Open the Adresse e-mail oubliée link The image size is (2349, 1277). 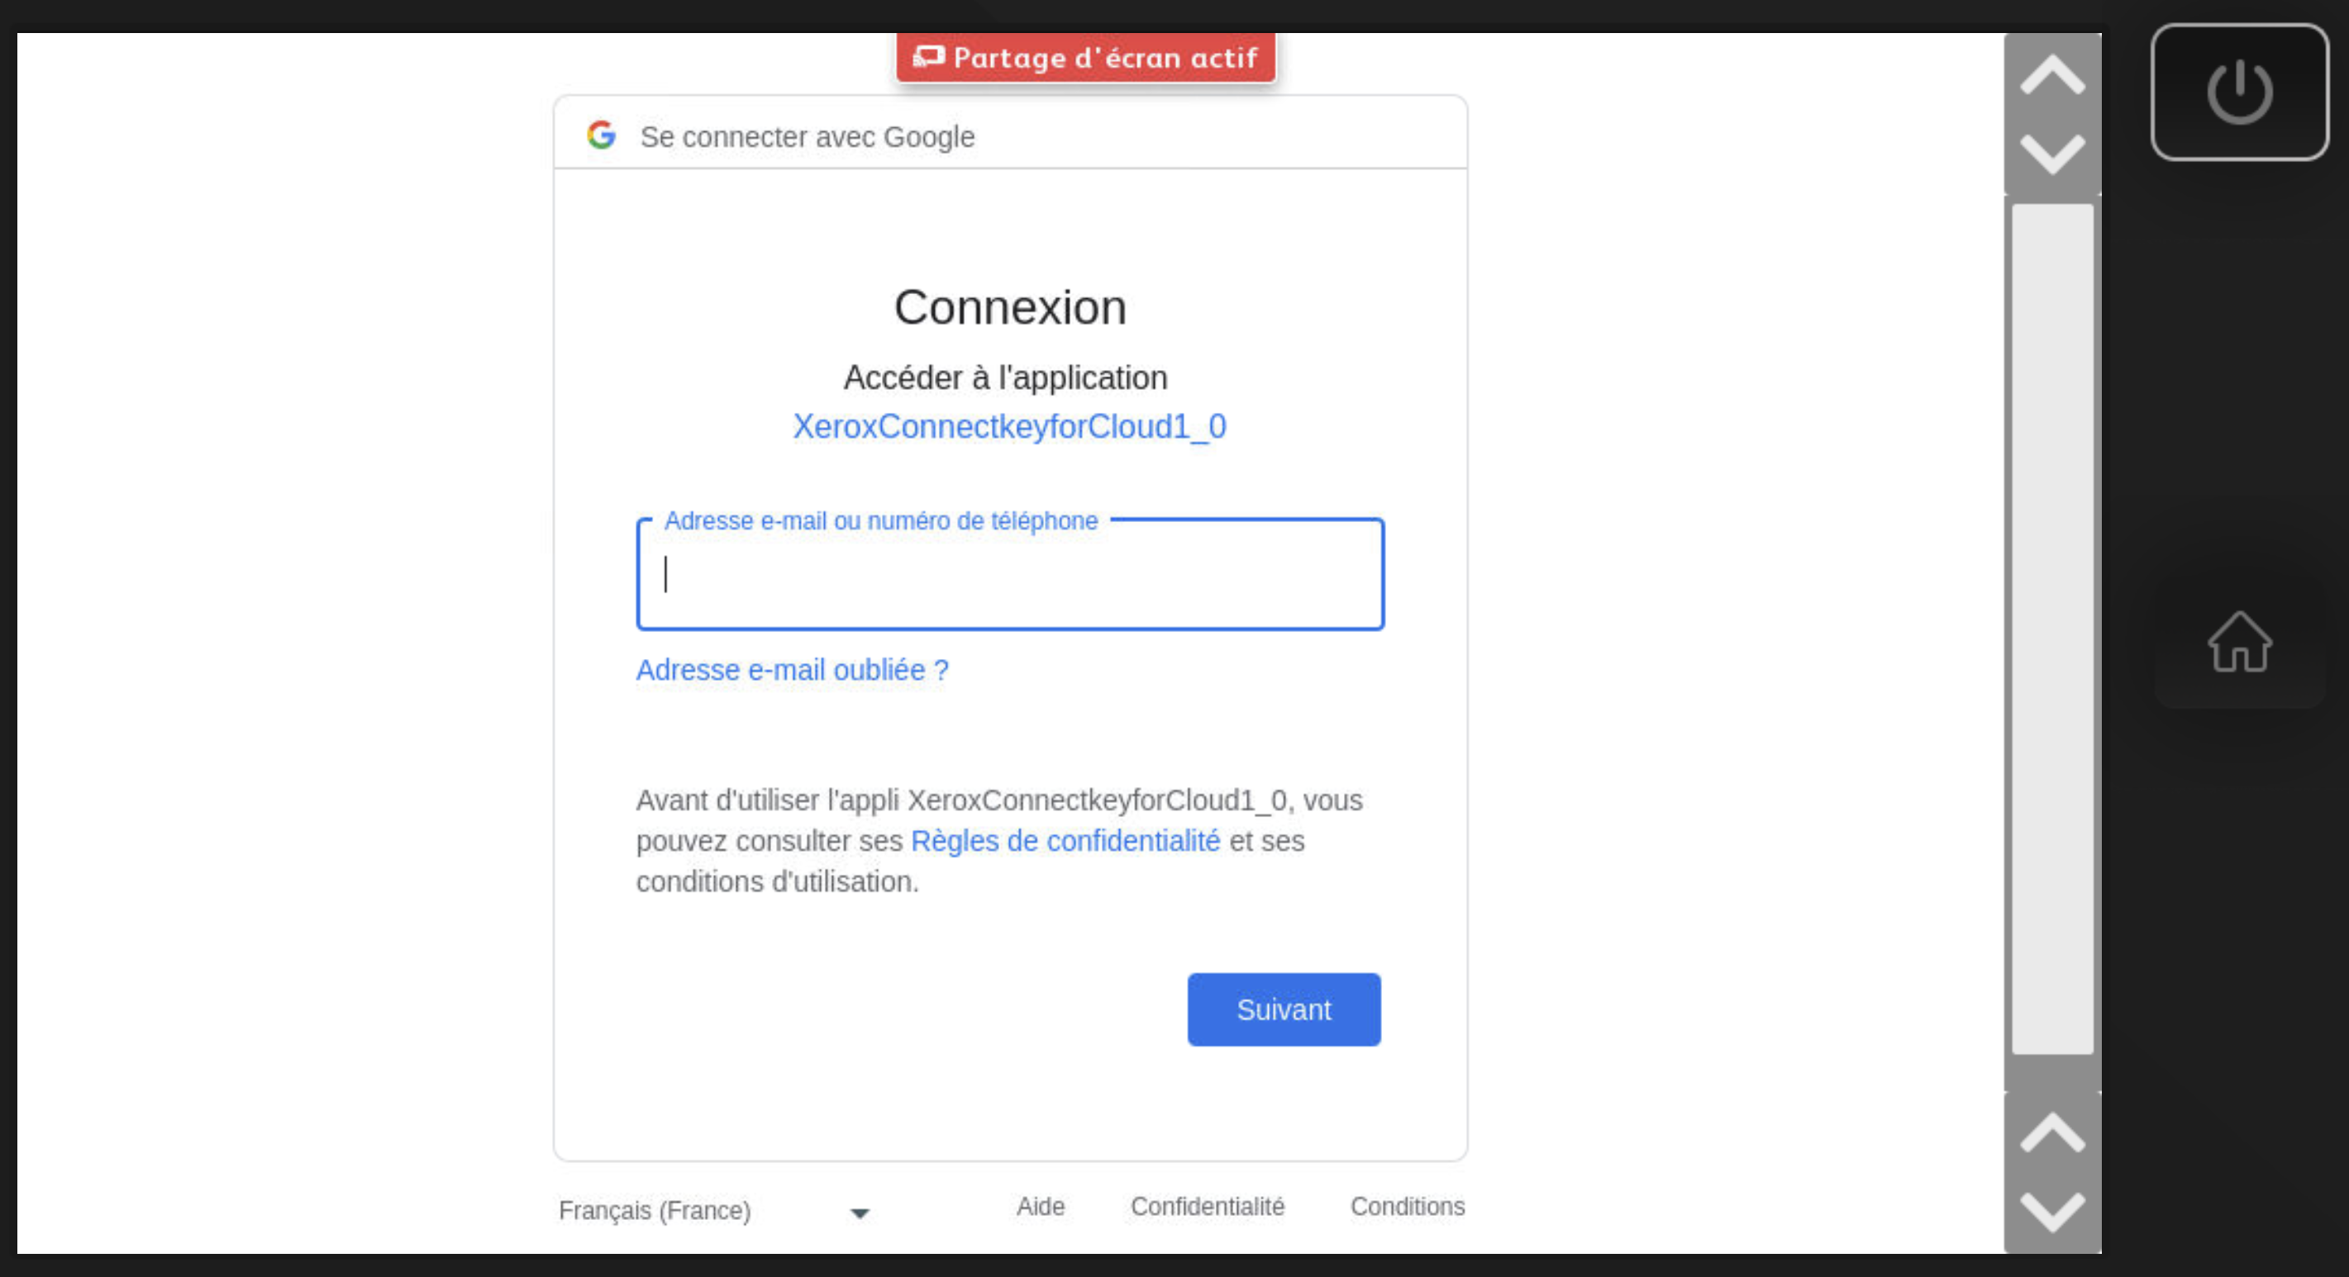(792, 670)
